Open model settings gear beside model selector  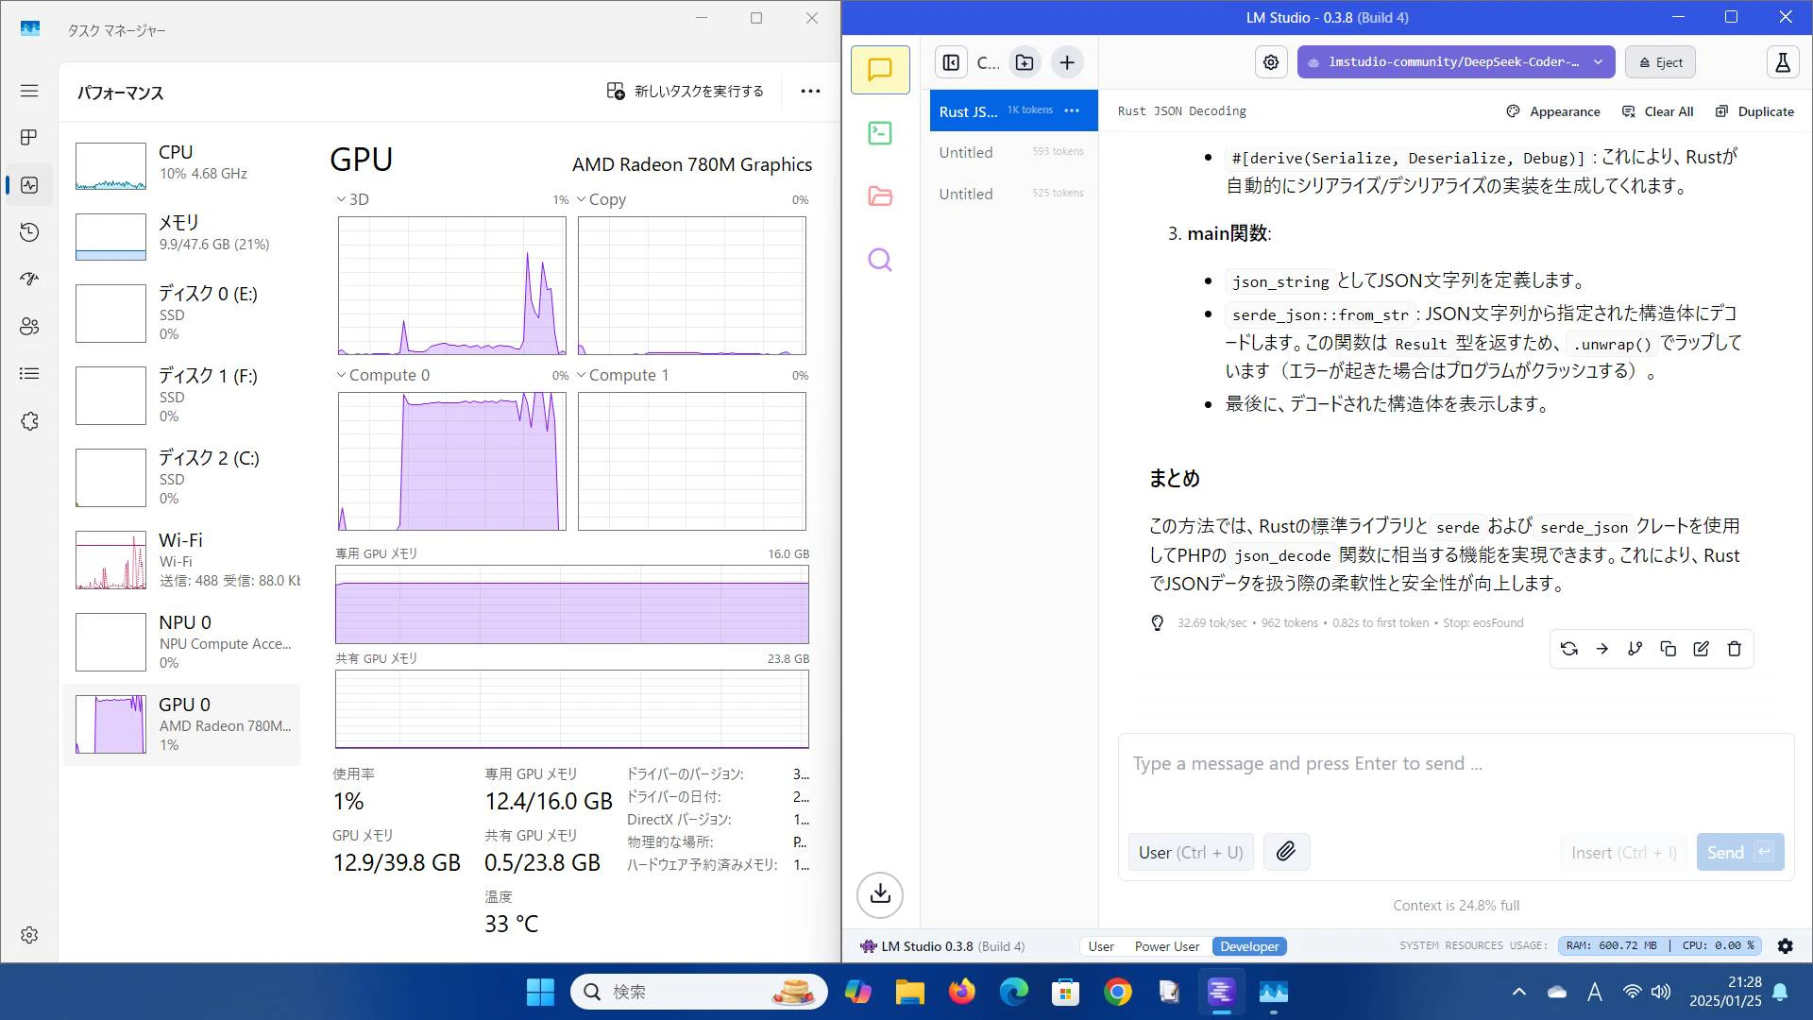pyautogui.click(x=1271, y=62)
